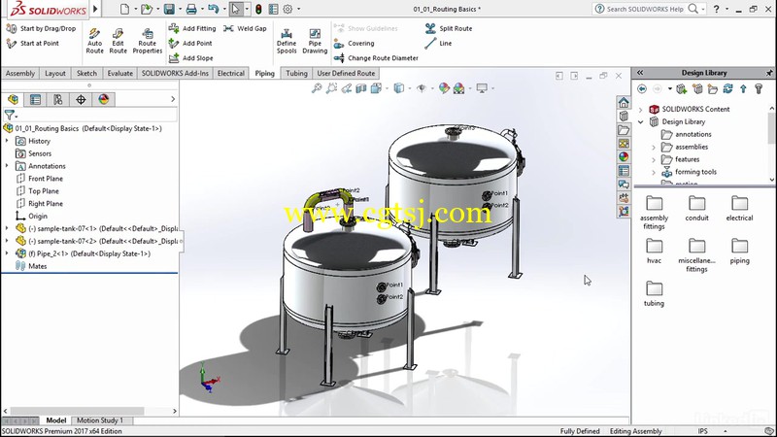The image size is (777, 437).
Task: Click the Covering tool
Action: click(x=354, y=44)
